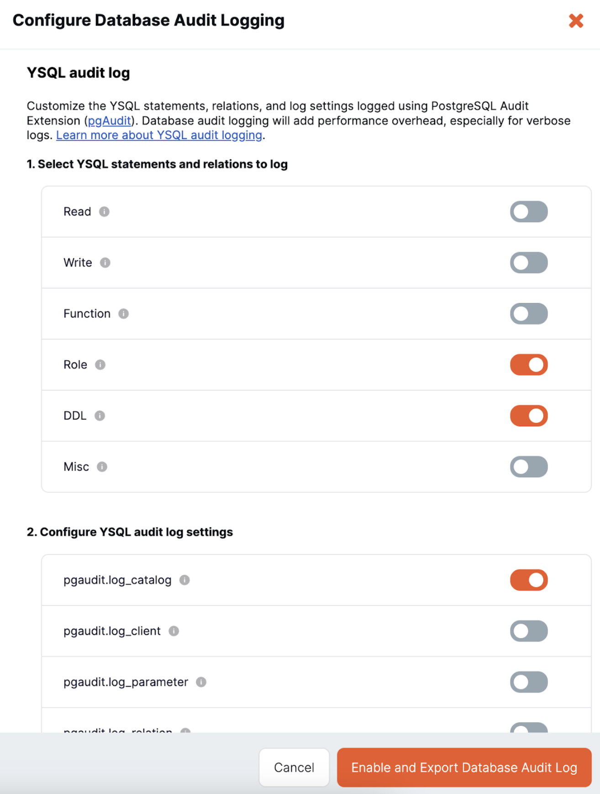This screenshot has height=794, width=600.
Task: Click the pgaudit.log_parameter info icon
Action: [x=201, y=682]
